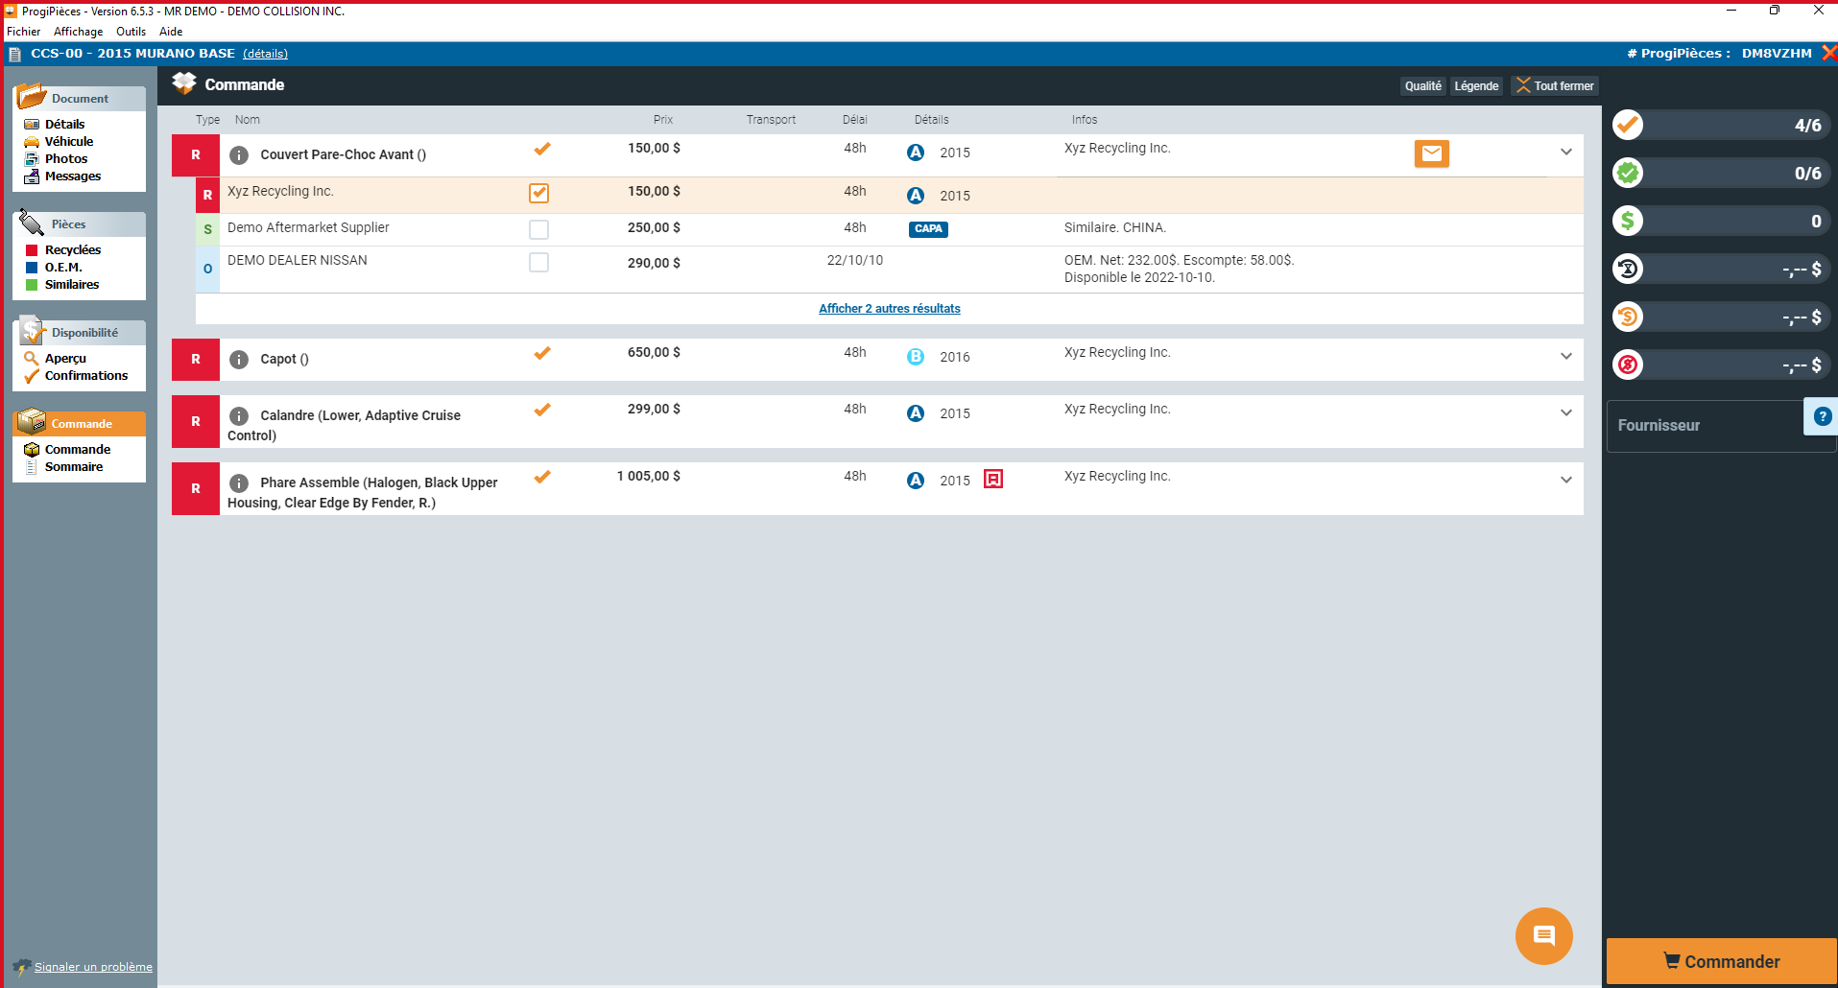Open Aperçu under Disponibilité
Image resolution: width=1838 pixels, height=988 pixels.
pos(65,358)
